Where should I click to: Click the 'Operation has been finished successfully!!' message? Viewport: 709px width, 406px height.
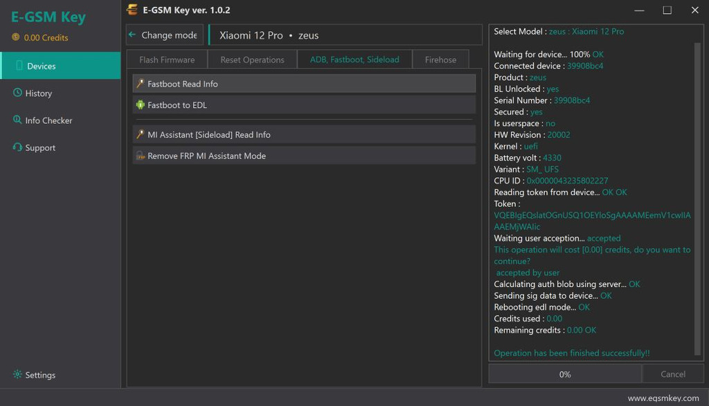(x=571, y=353)
